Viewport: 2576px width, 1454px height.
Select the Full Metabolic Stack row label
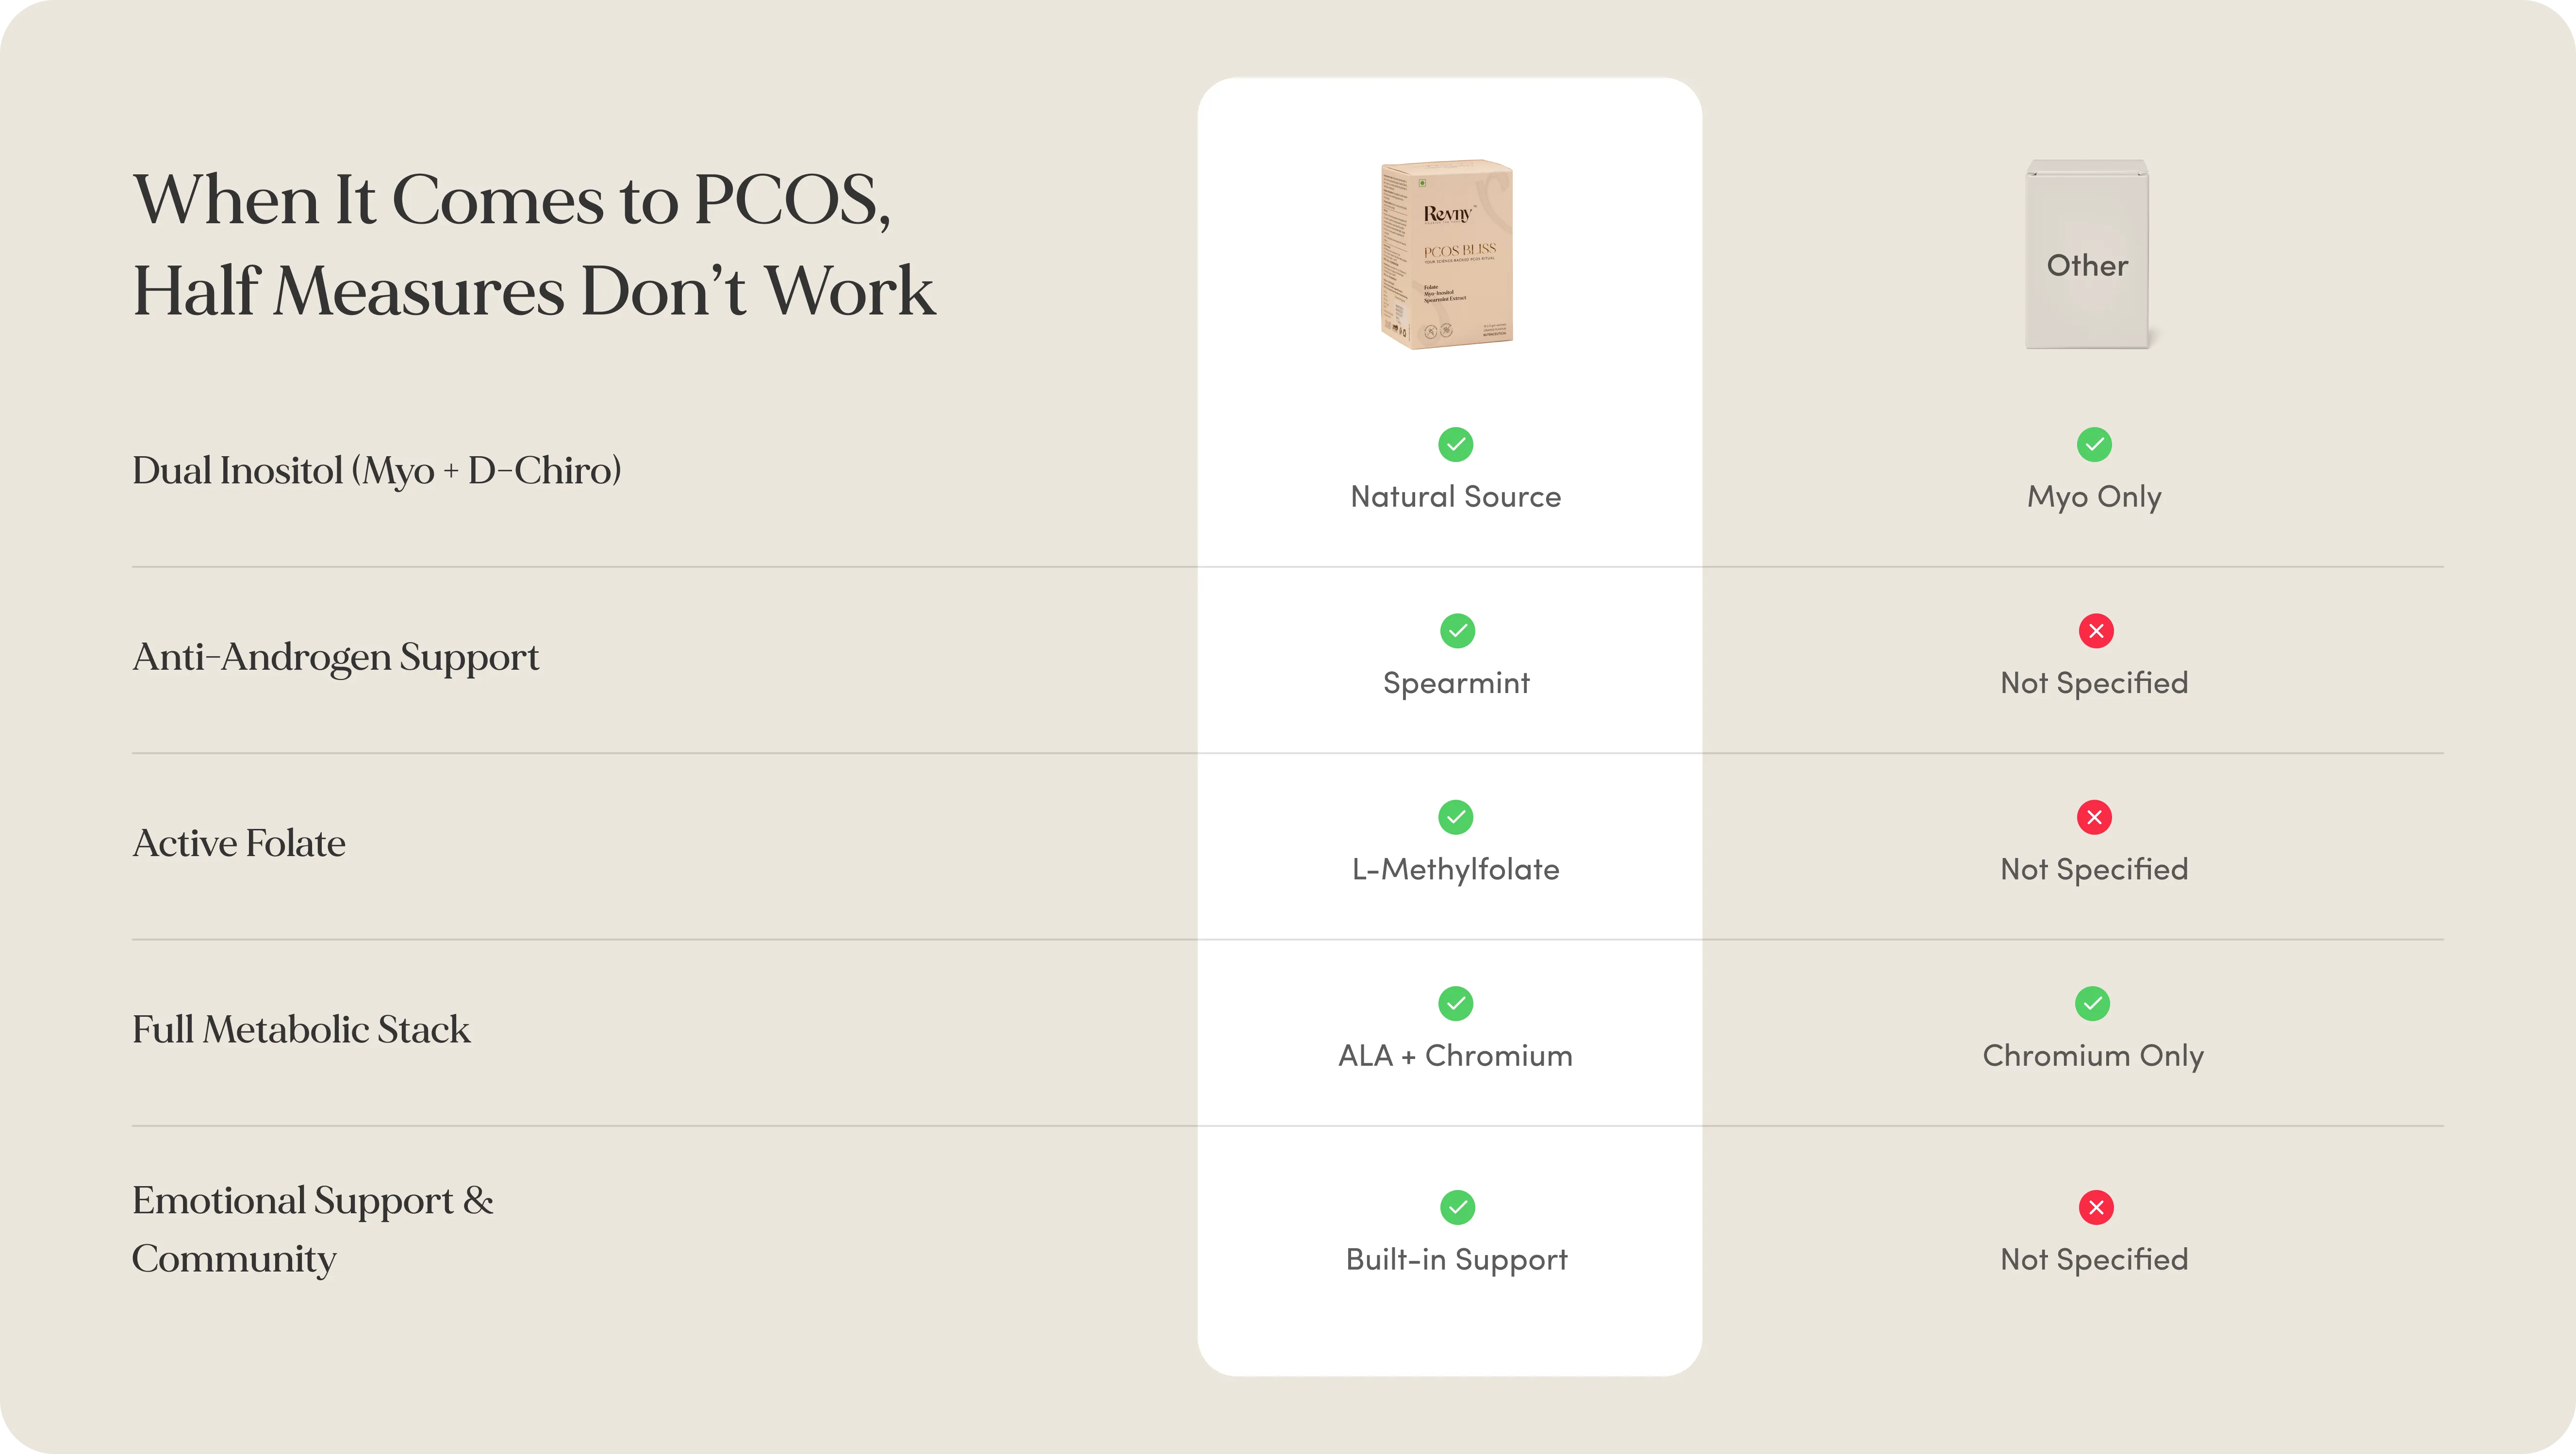[x=301, y=1029]
